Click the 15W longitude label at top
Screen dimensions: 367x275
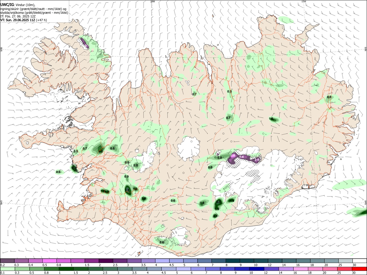304,1
